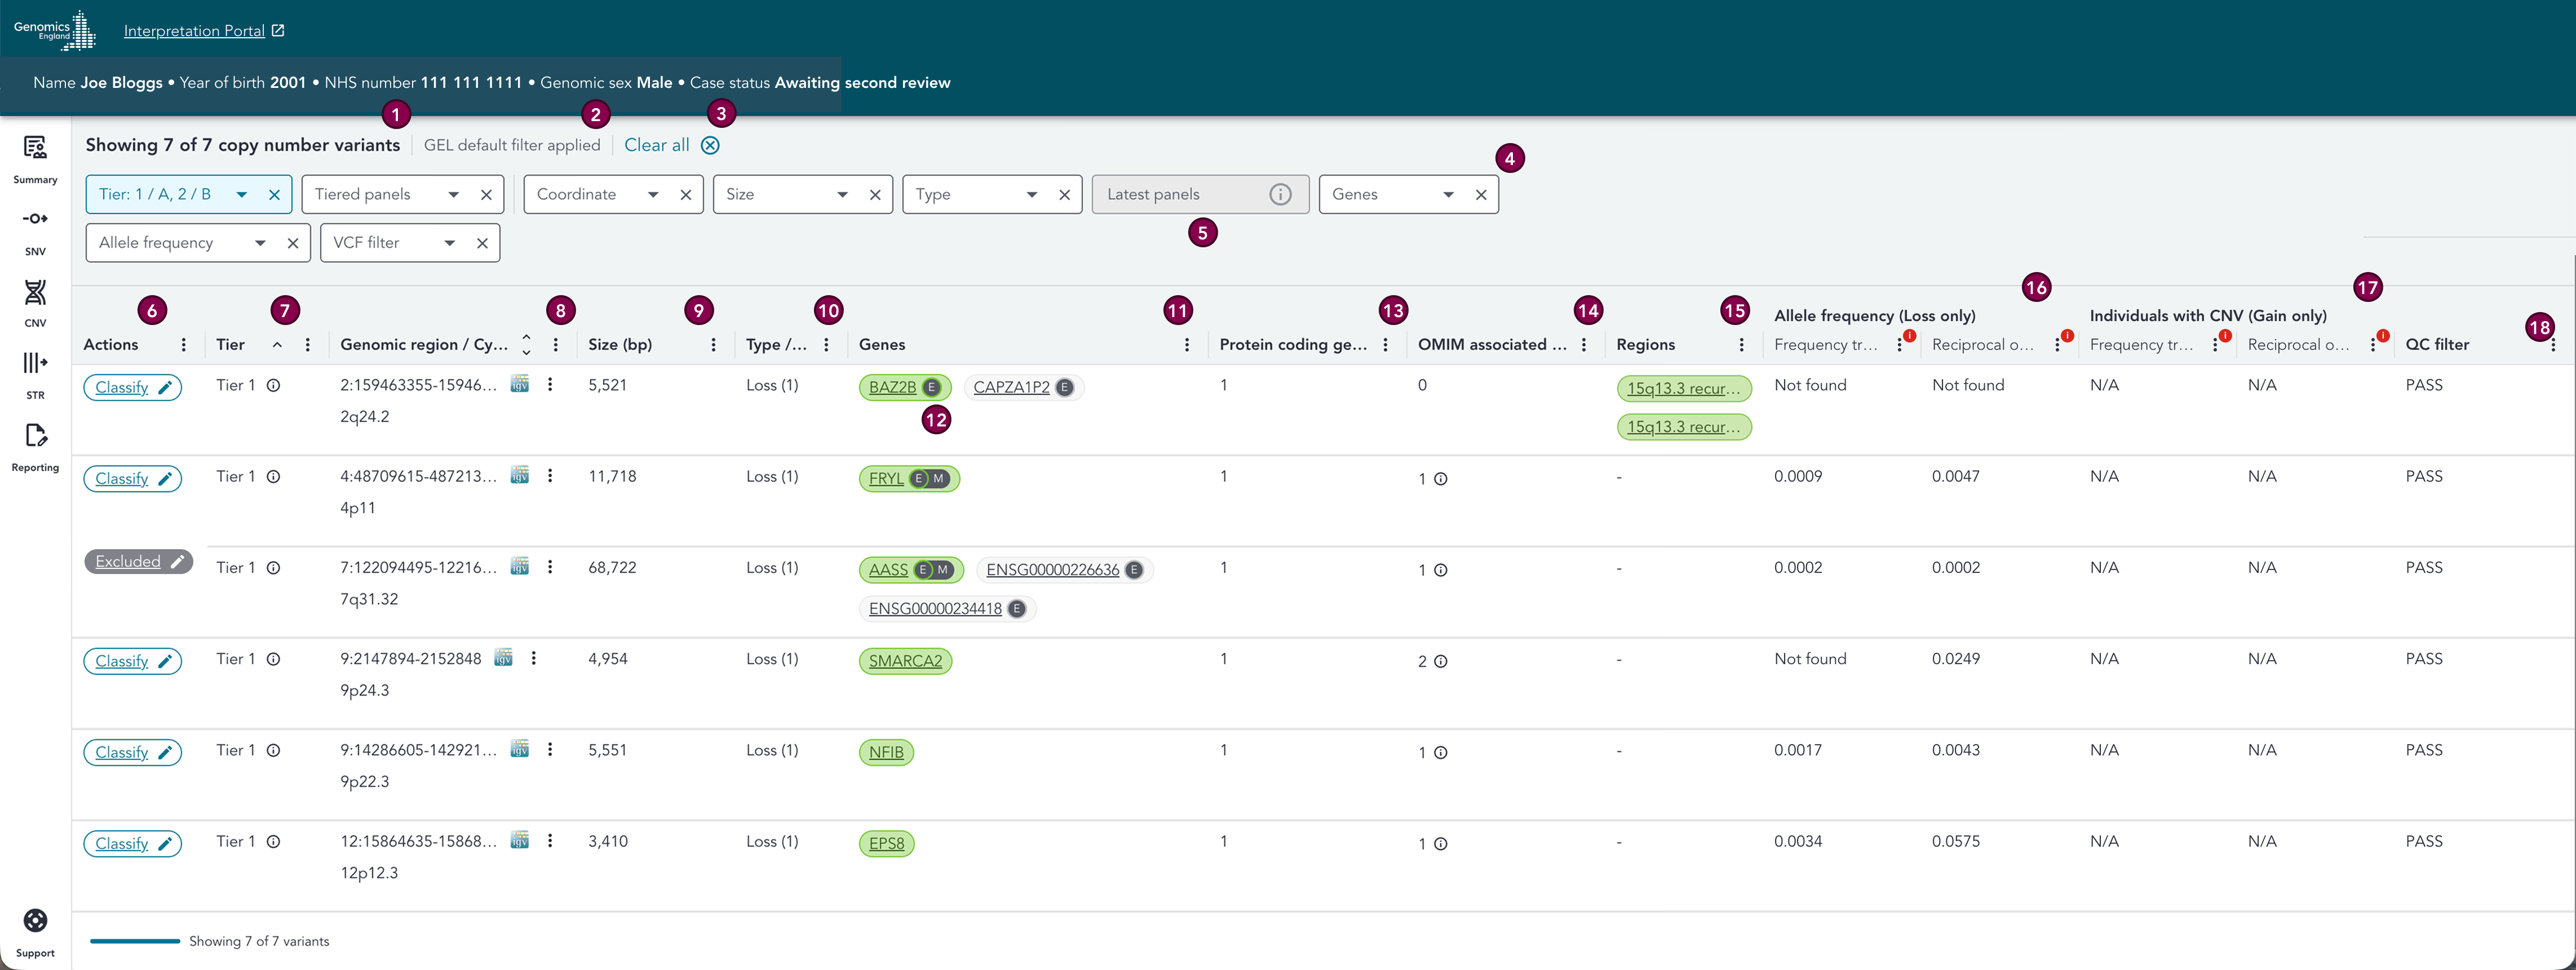Image resolution: width=2576 pixels, height=970 pixels.
Task: Show Tier 1 info for 4p11 row
Action: coord(273,477)
